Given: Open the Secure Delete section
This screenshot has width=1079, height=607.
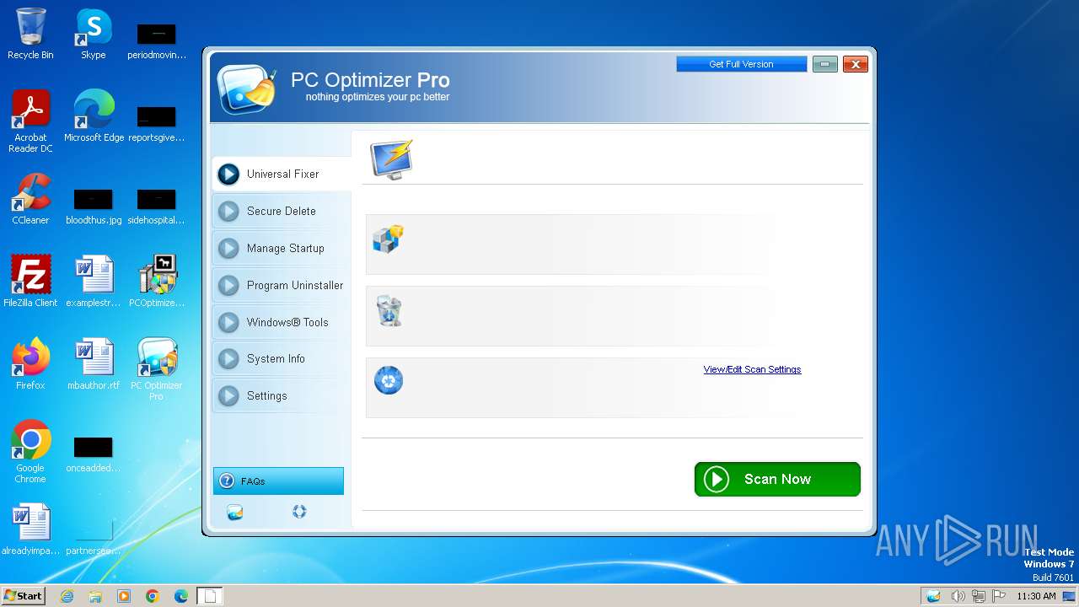Looking at the screenshot, I should (281, 211).
